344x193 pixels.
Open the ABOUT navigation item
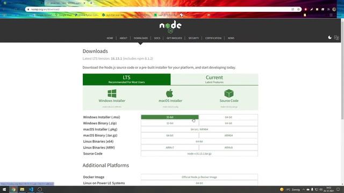(123, 38)
